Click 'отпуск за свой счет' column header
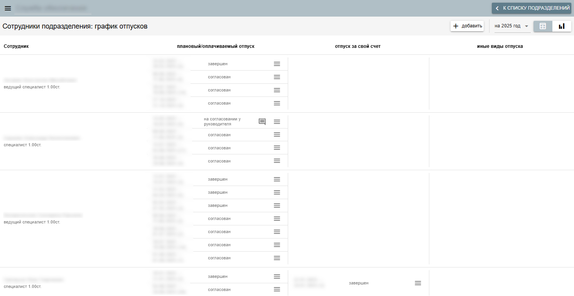Screen dimensions: 574x296 358,46
